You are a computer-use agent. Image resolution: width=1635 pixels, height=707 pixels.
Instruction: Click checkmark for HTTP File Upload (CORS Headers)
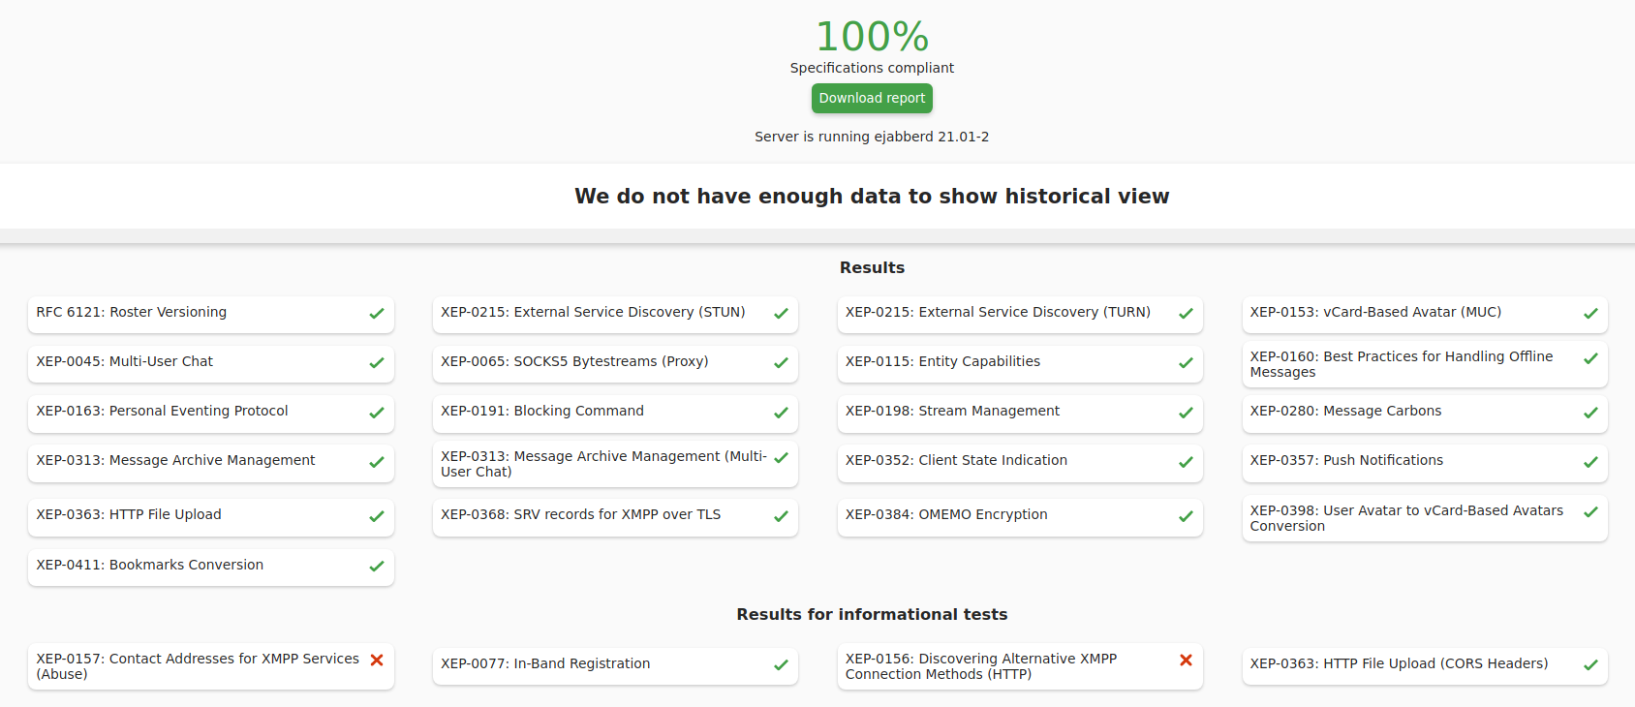point(1590,665)
